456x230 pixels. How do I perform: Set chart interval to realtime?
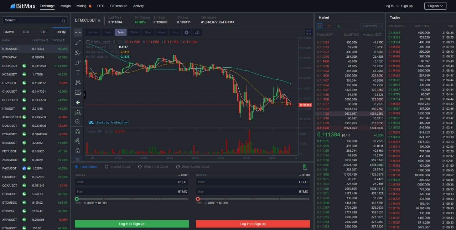pos(93,32)
